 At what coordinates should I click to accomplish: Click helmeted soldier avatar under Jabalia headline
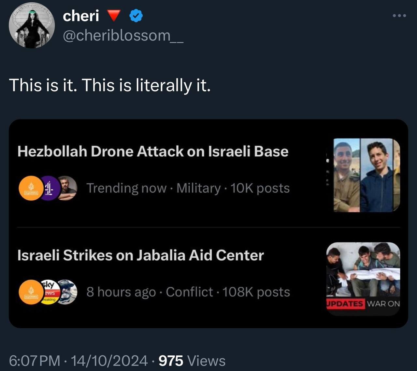[68, 292]
